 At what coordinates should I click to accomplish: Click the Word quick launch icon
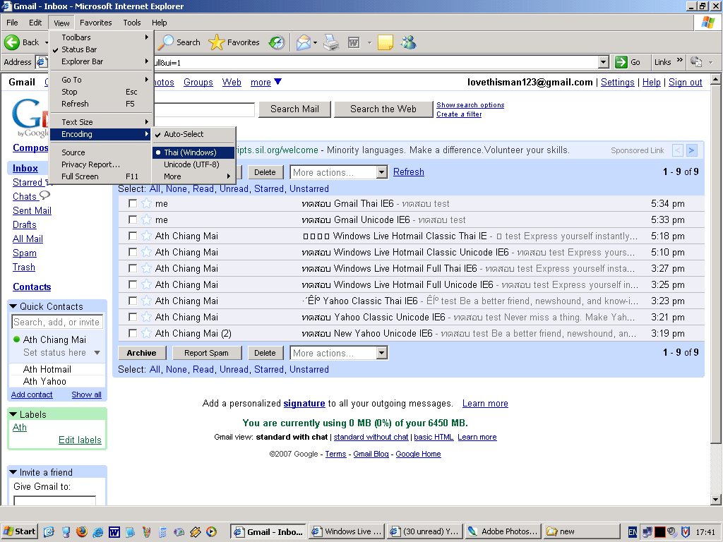pos(114,531)
